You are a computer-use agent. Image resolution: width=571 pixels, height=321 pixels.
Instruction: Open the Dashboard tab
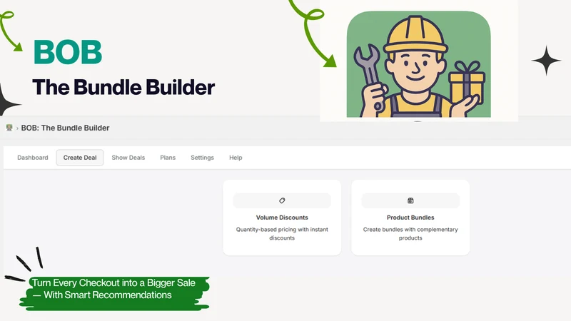33,158
